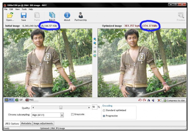This screenshot has height=133, width=190.
Task: Rotate image left with the red arrow
Action: pyautogui.click(x=140, y=100)
